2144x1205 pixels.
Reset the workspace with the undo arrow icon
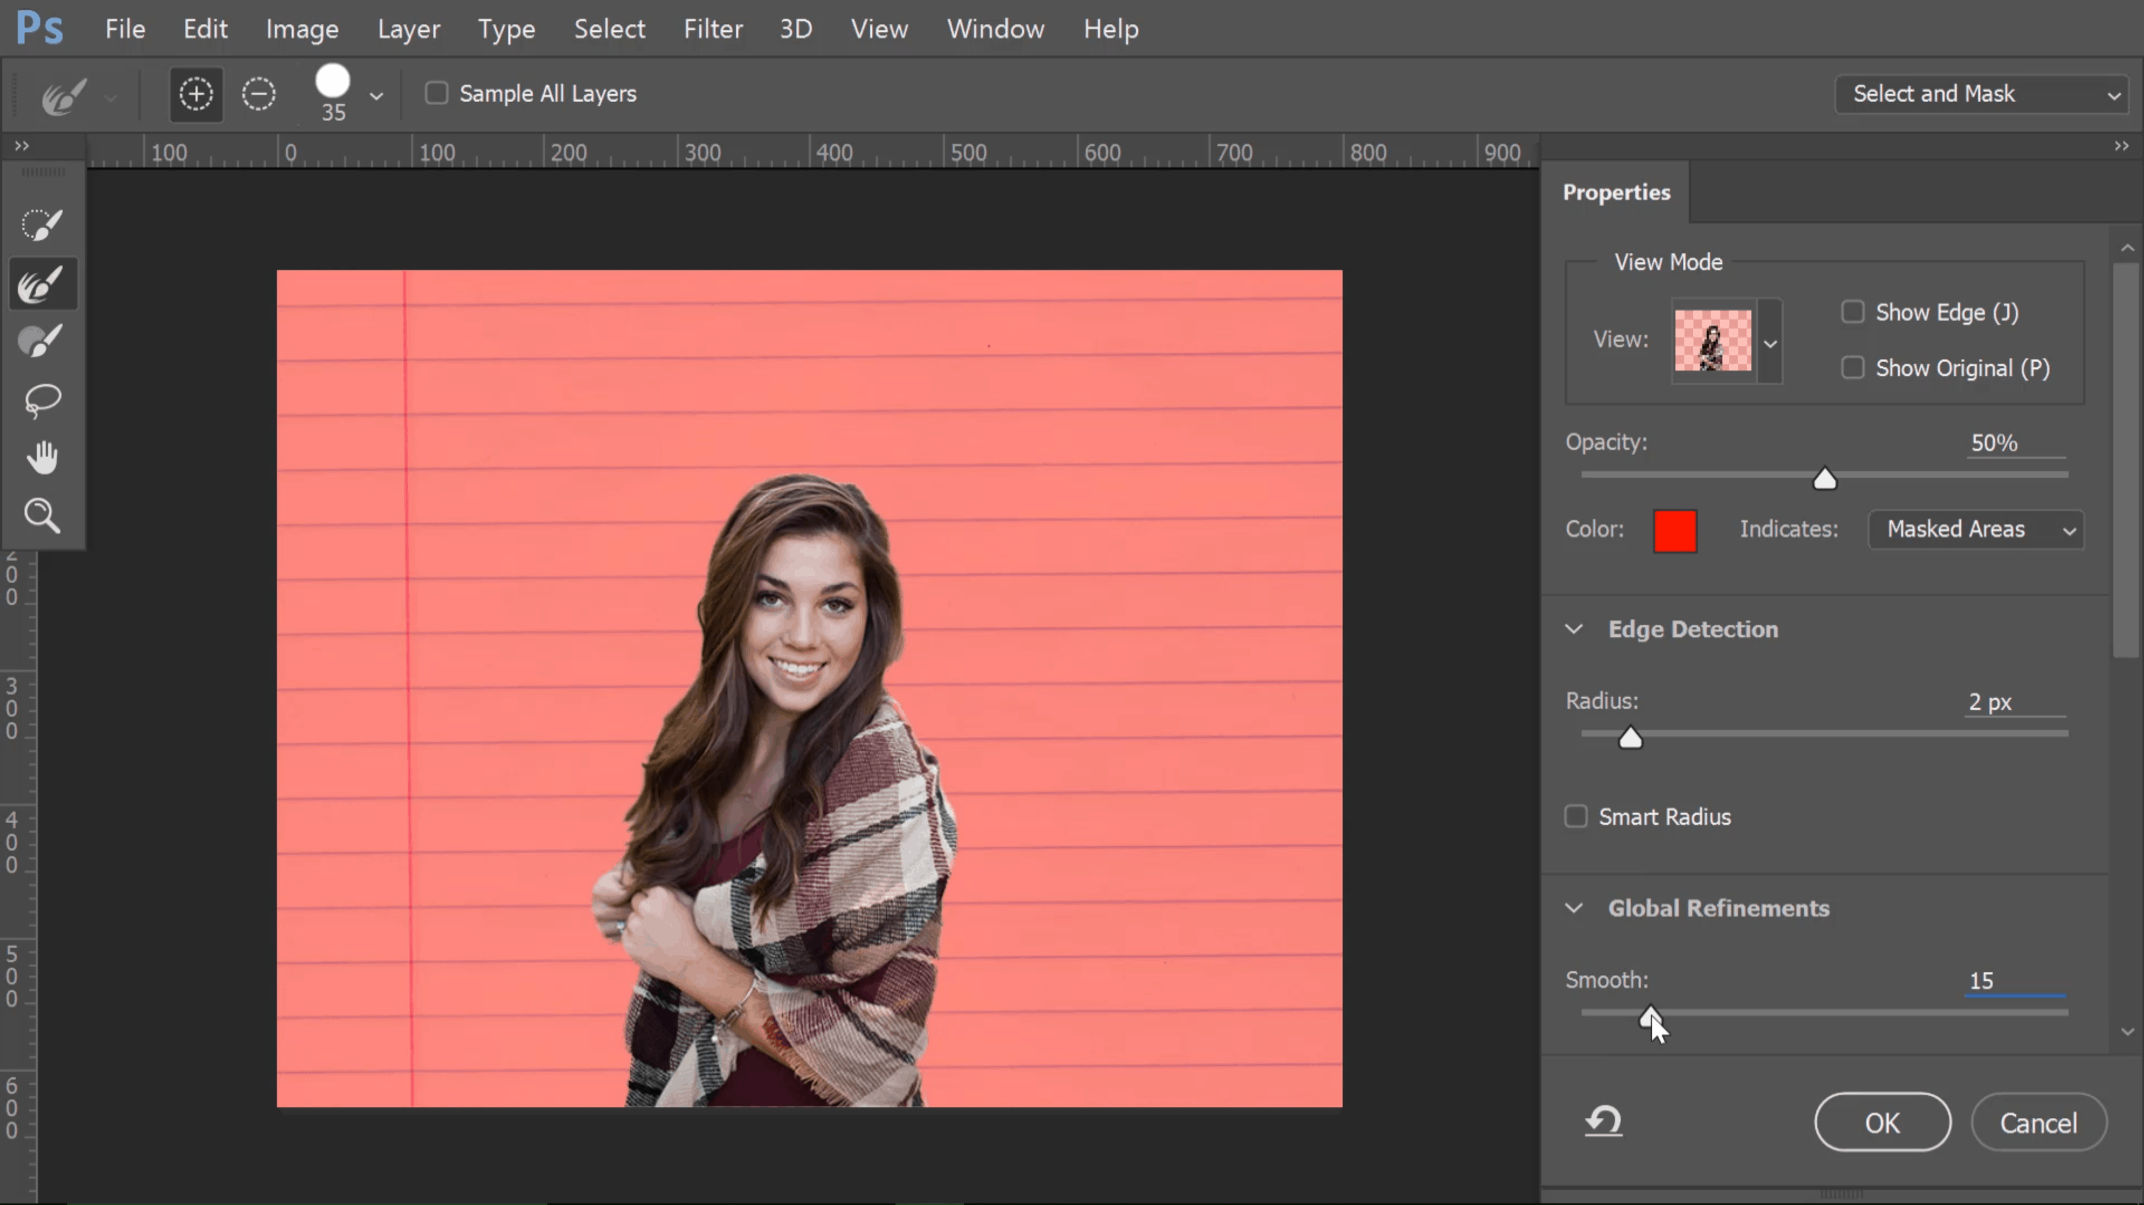pos(1603,1121)
